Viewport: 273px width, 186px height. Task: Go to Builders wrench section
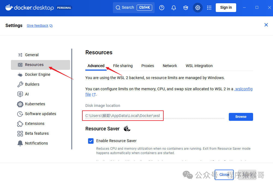coord(32,84)
